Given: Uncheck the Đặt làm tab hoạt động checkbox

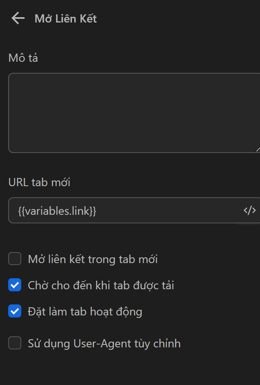Looking at the screenshot, I should click(15, 311).
